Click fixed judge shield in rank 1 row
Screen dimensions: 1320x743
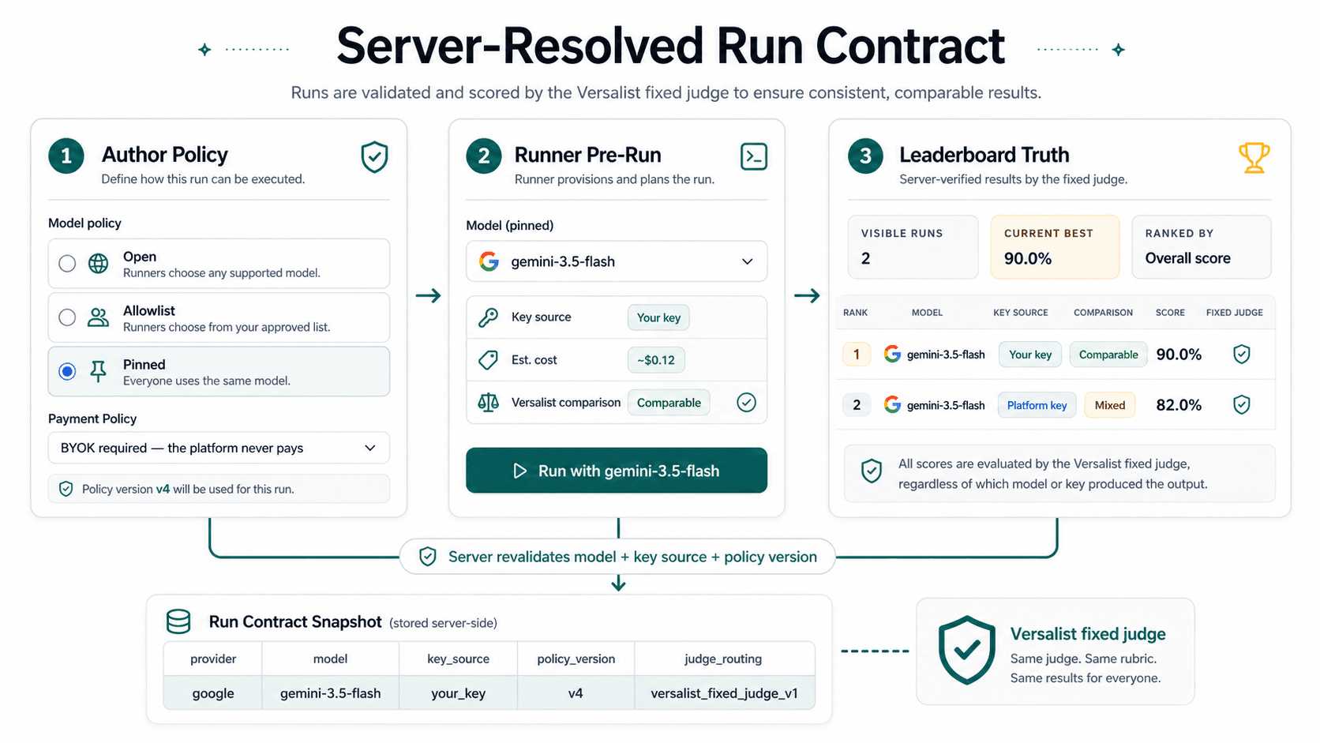coord(1242,355)
